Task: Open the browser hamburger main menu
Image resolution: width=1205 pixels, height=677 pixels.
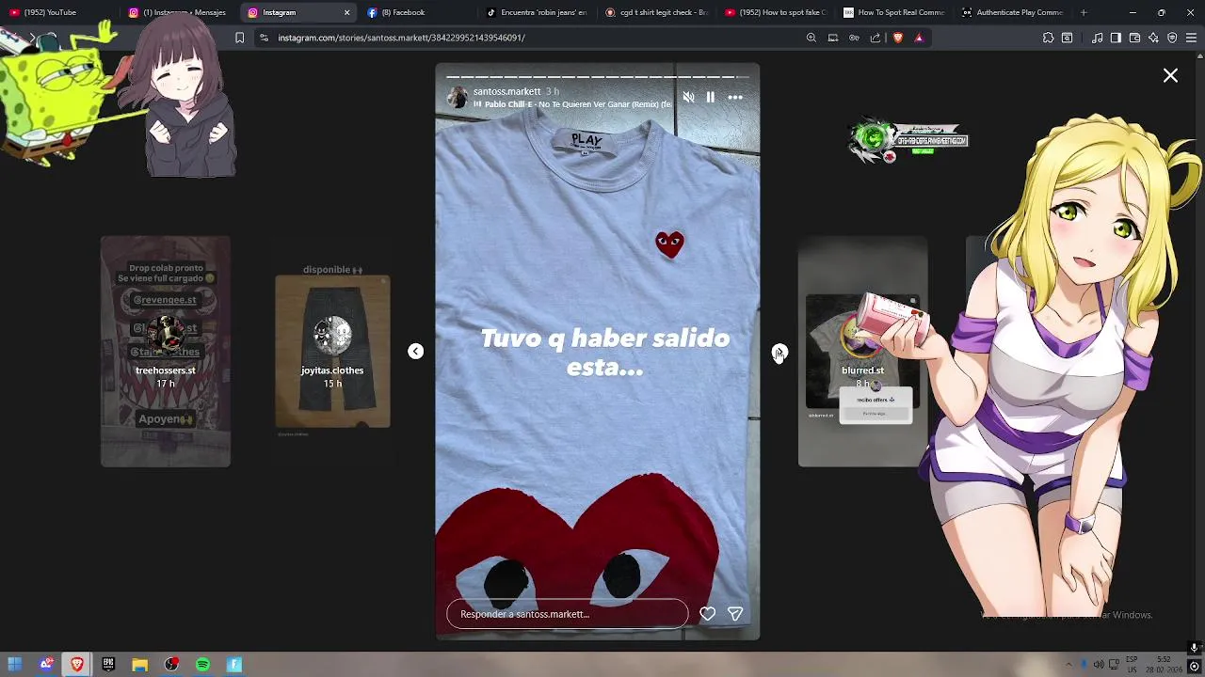Action: (x=1192, y=38)
